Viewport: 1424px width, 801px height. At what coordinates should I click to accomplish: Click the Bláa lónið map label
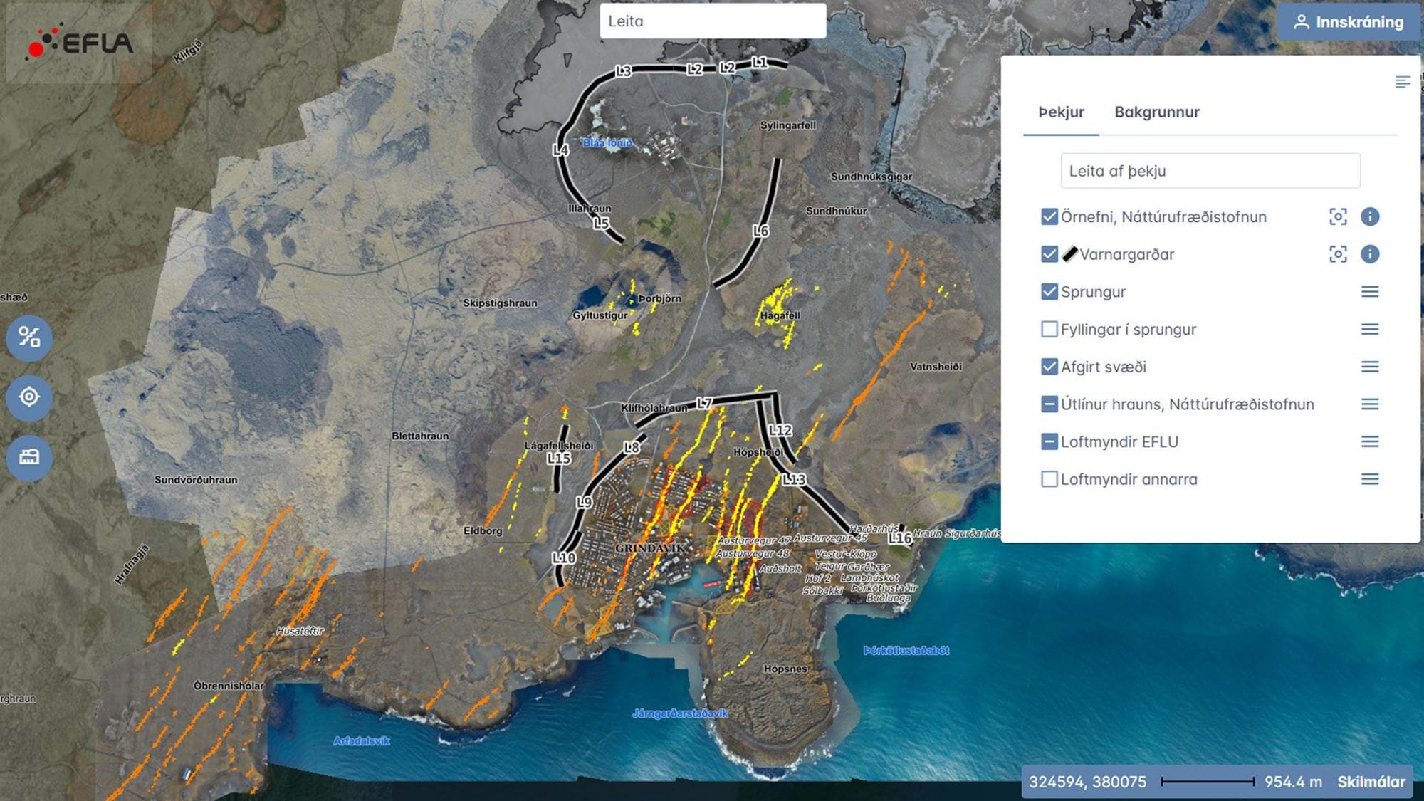click(607, 143)
